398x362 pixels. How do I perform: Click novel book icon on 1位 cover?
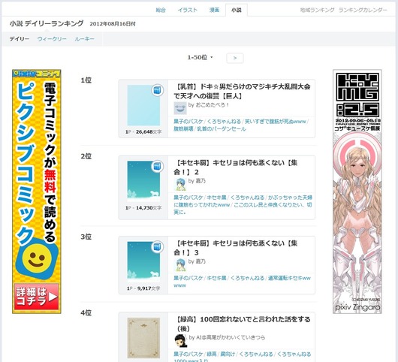click(158, 90)
